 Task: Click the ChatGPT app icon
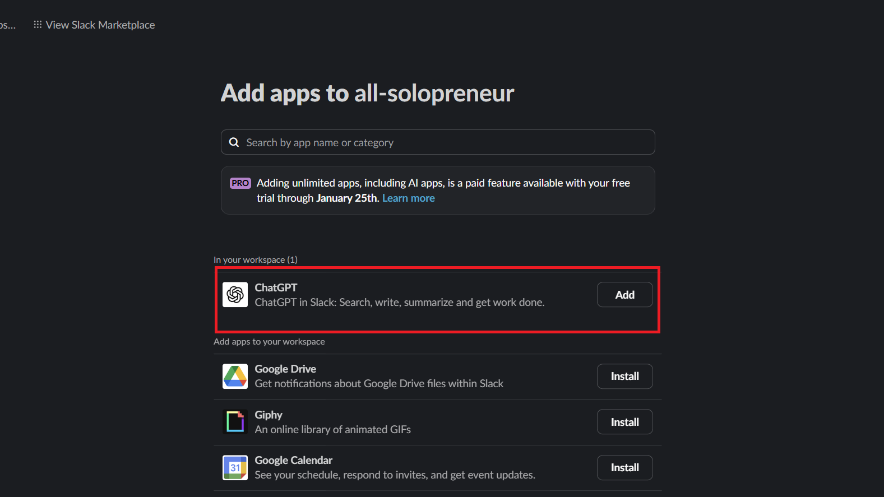click(x=235, y=295)
